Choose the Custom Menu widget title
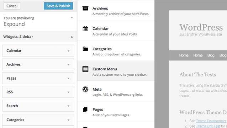 [105, 69]
